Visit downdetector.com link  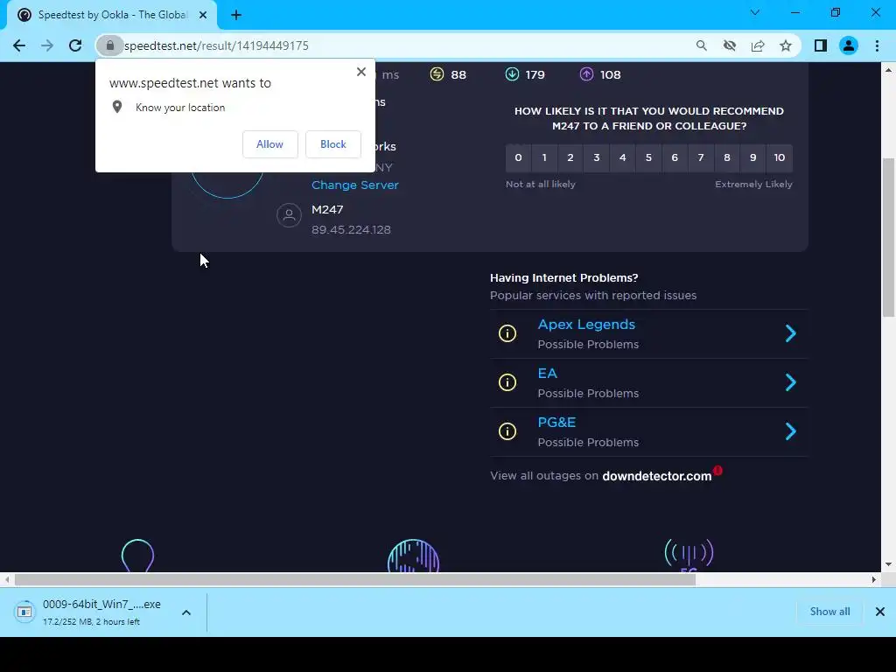656,476
